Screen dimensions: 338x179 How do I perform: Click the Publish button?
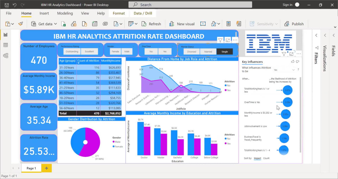coord(294,24)
